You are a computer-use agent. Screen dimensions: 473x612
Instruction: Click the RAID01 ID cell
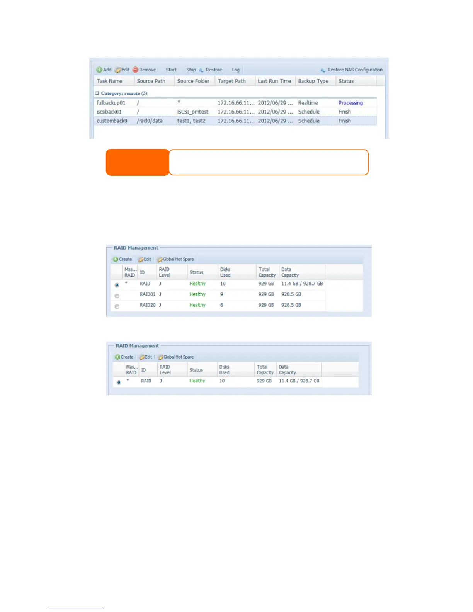tap(148, 294)
